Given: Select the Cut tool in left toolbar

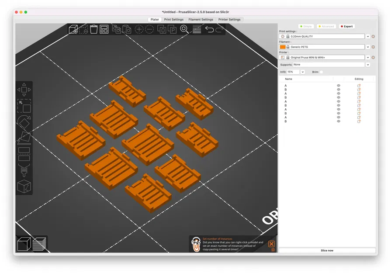Looking at the screenshot, I should [24, 154].
